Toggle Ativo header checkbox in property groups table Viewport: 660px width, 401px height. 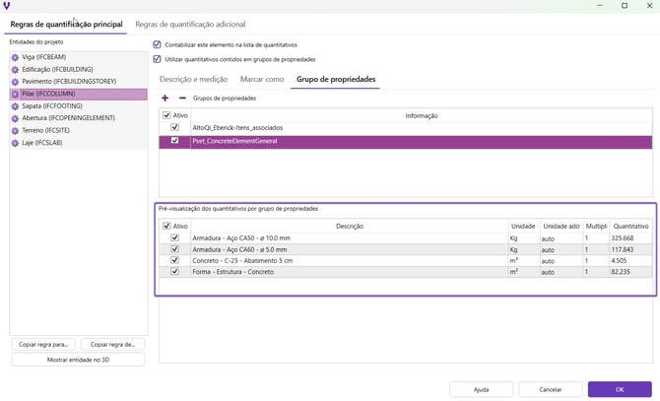tap(166, 115)
